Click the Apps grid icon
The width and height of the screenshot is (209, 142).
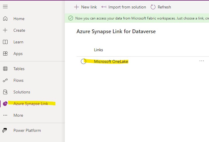click(5, 54)
